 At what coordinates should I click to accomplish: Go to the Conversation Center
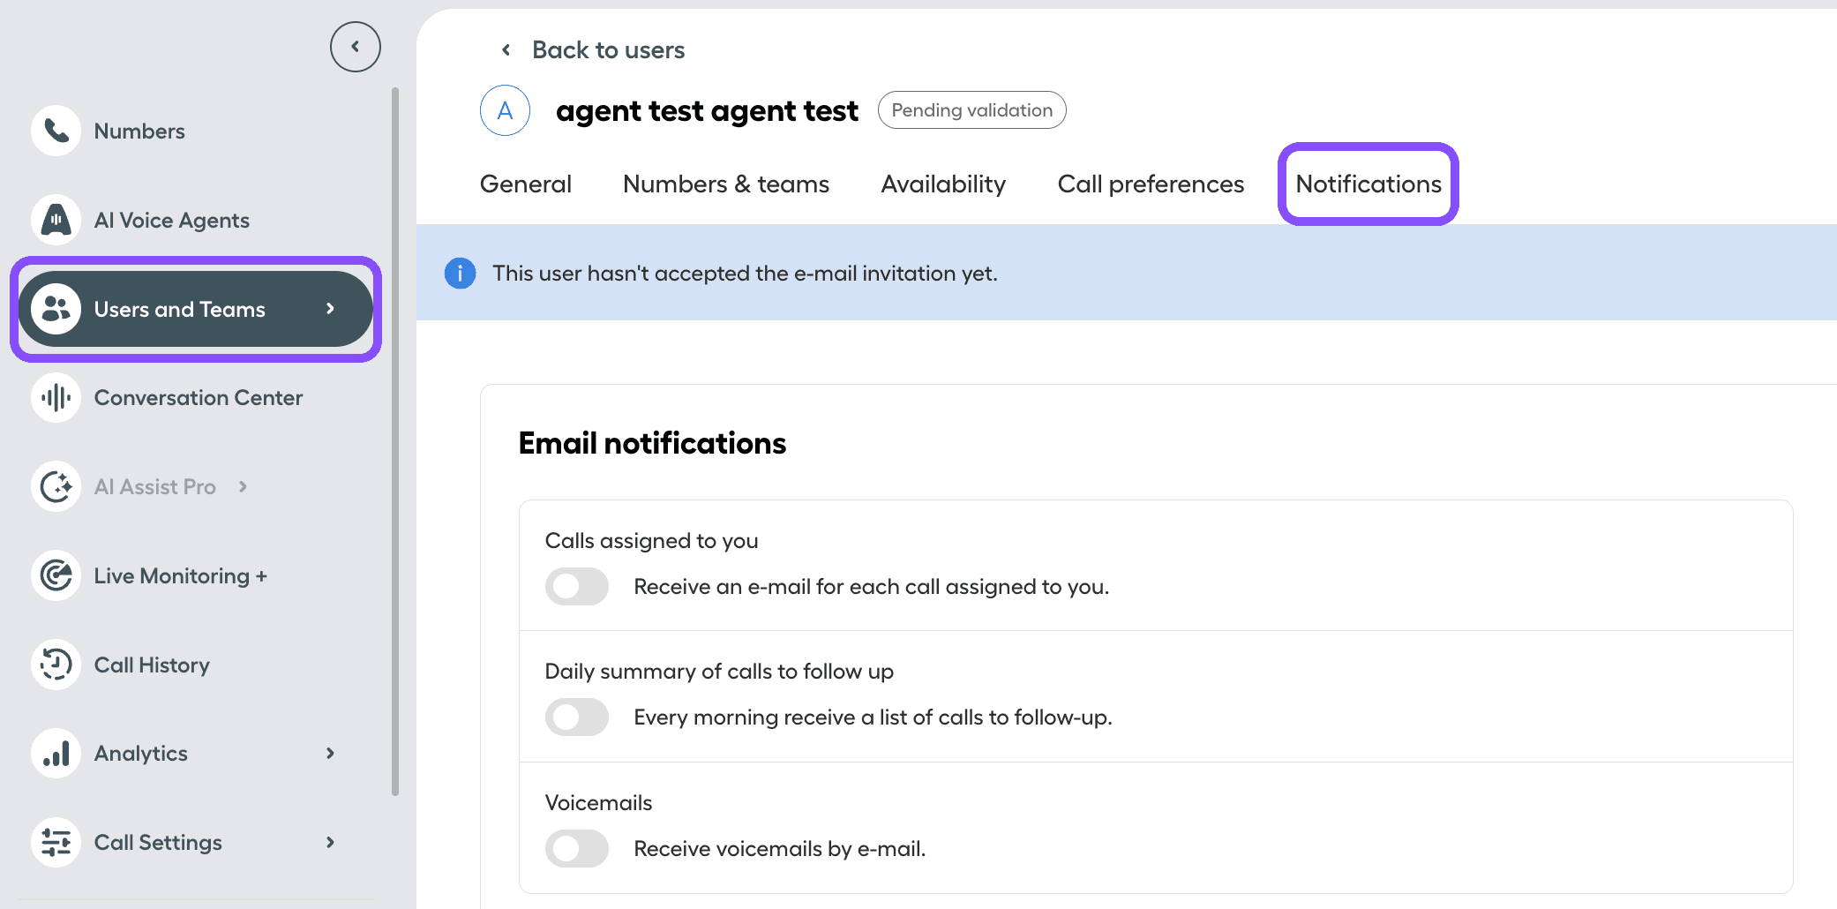point(198,397)
